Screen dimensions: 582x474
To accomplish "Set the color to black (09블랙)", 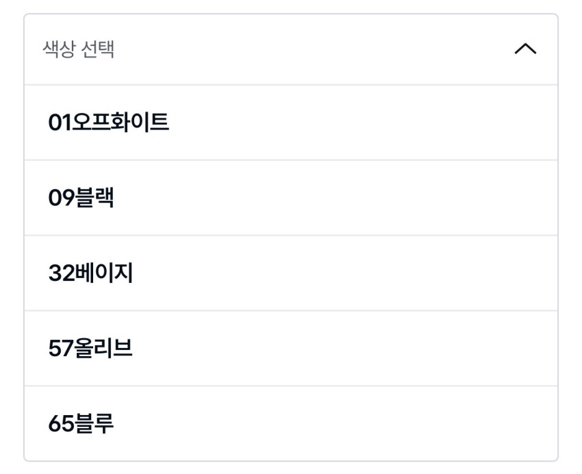I will (81, 199).
